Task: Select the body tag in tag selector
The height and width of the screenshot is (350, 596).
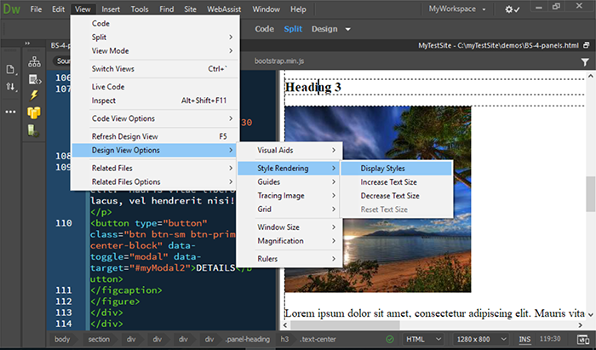Action: click(x=62, y=339)
